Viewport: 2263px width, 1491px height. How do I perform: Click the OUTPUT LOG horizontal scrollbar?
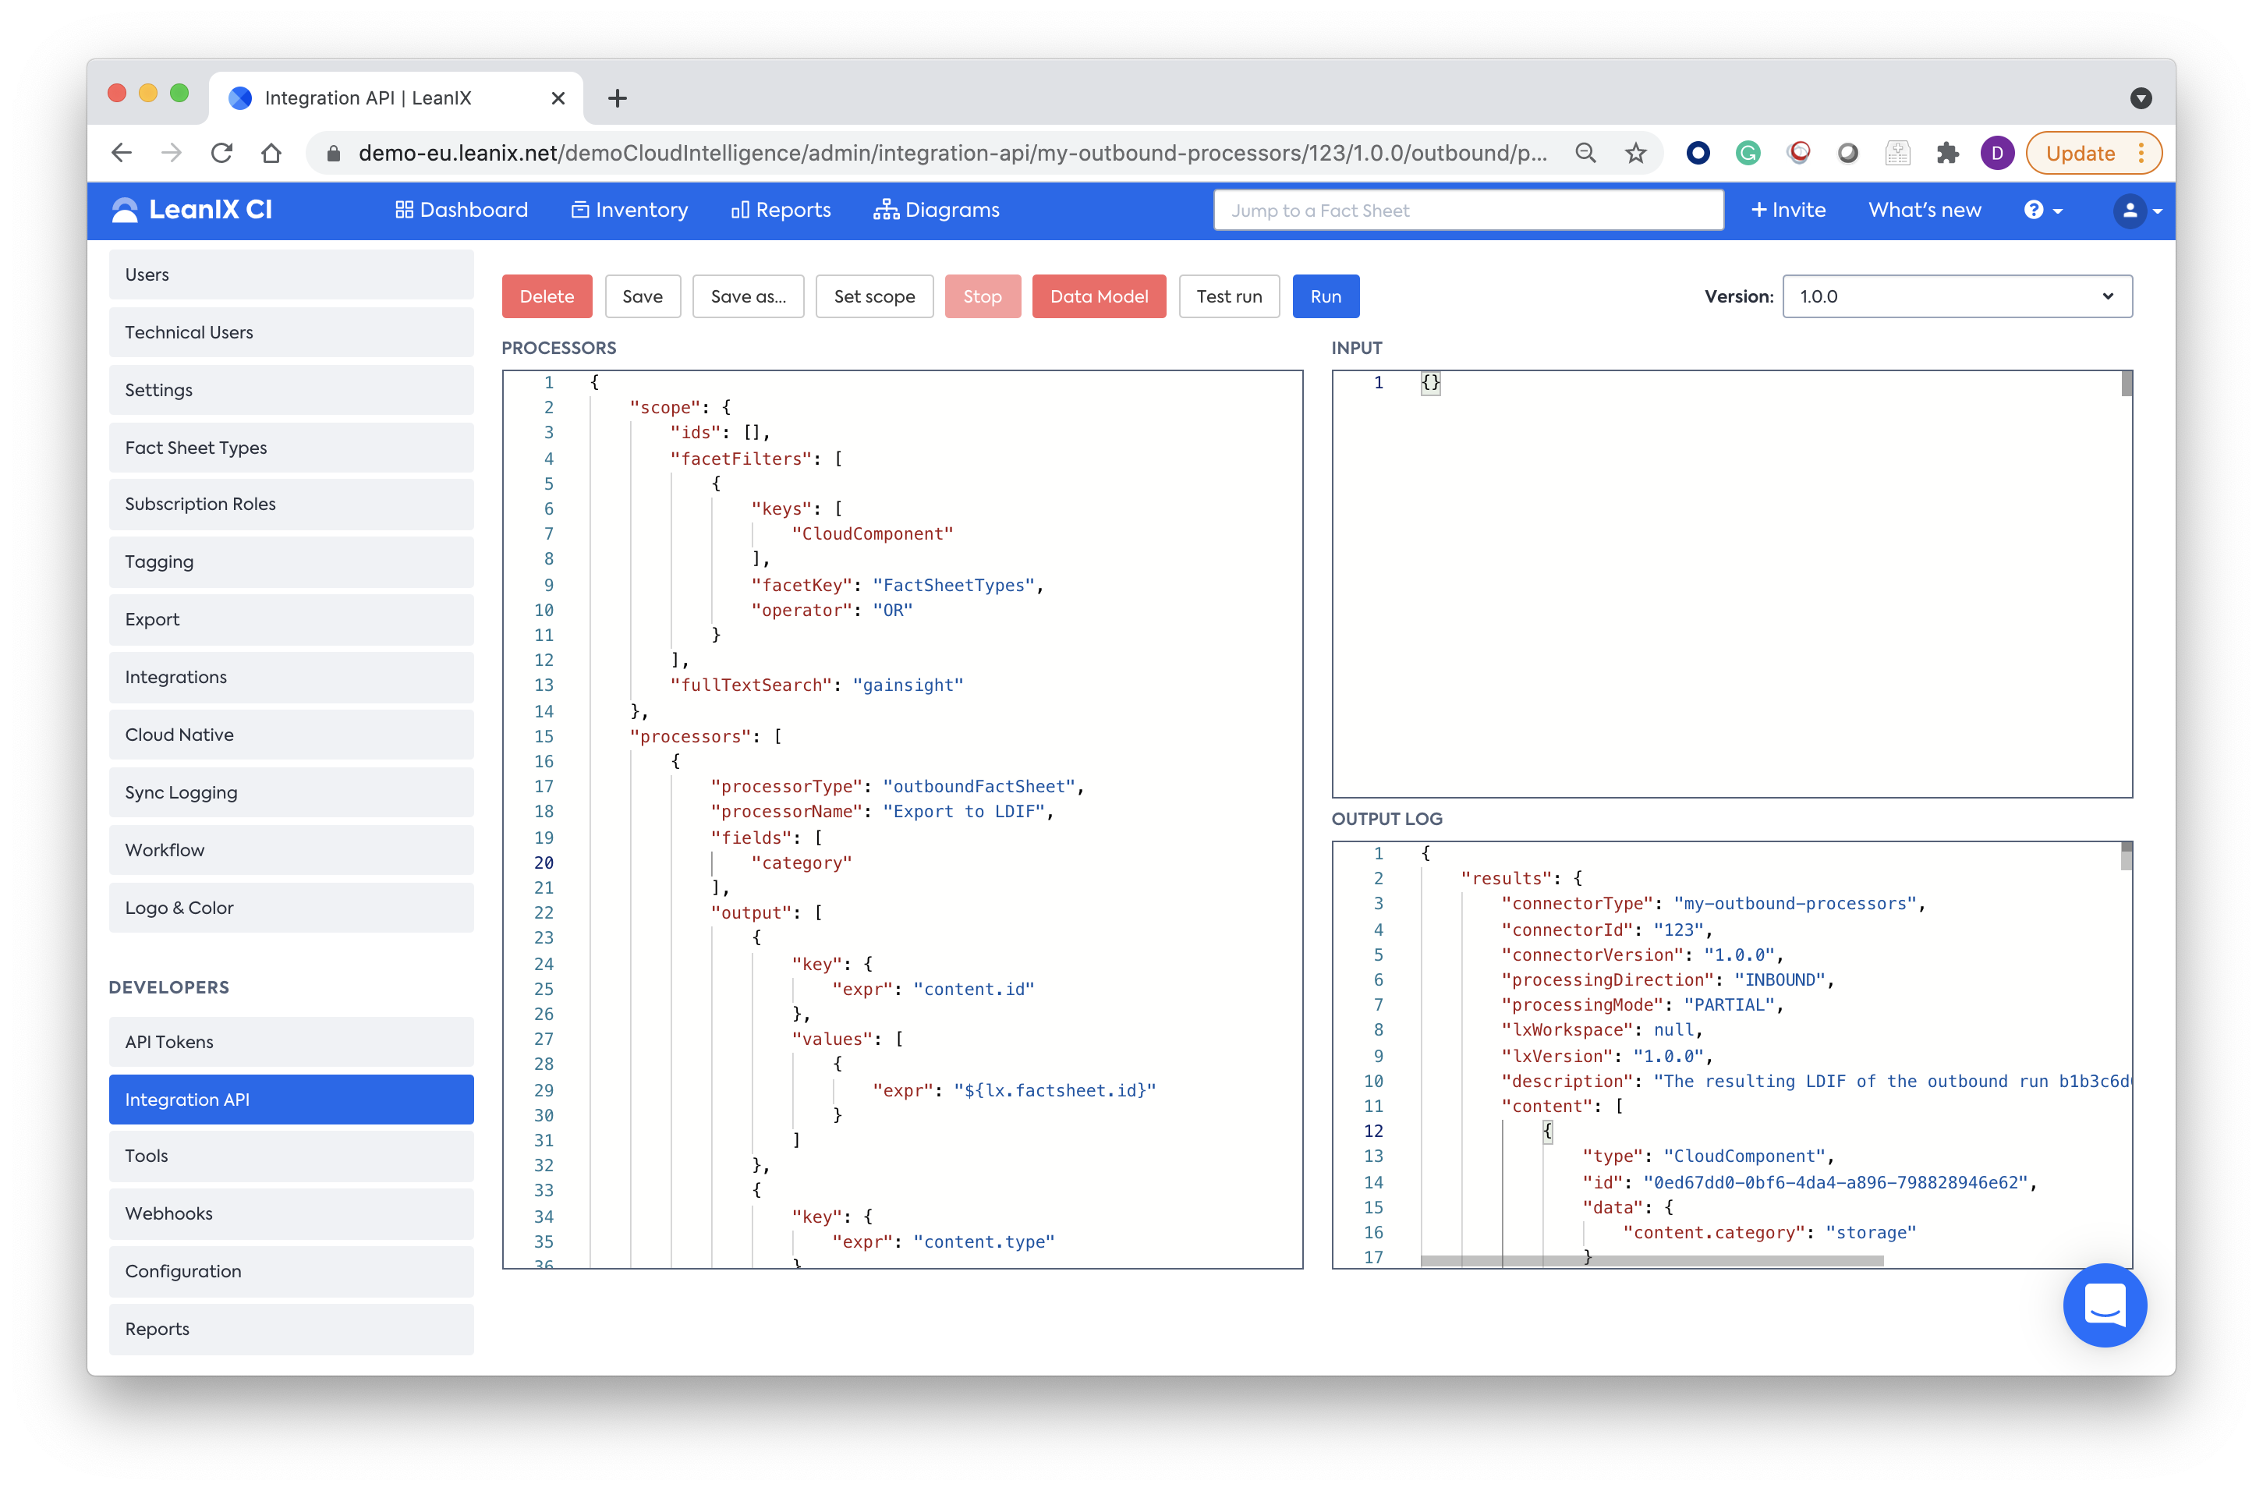[1651, 1261]
